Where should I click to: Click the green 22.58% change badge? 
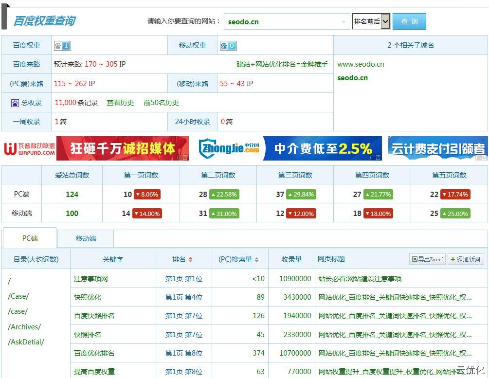tap(224, 194)
